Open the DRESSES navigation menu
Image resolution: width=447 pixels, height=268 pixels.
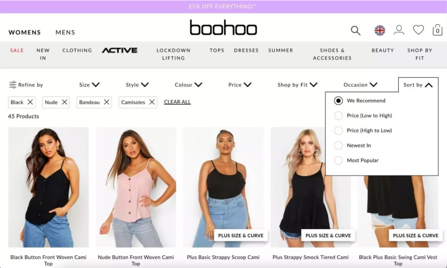pyautogui.click(x=246, y=50)
